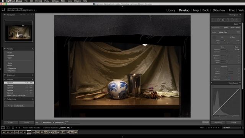Open the File menu
245x138 pixels.
26,1
